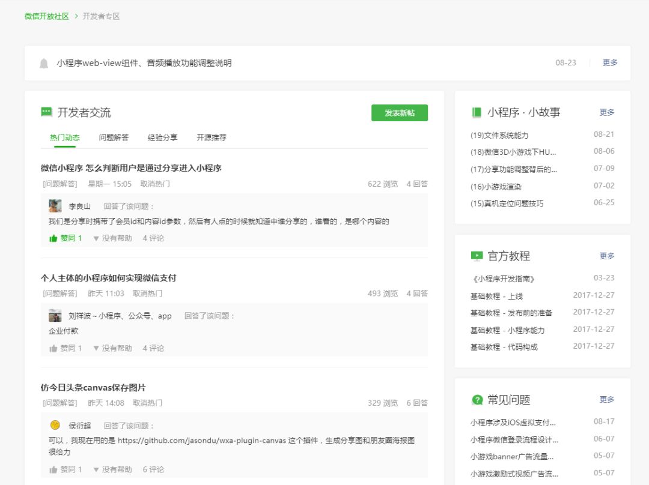Mark 侯衍超's answer as 没有帮助
649x485 pixels.
112,469
